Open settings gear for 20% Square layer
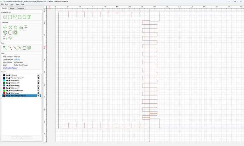This screenshot has height=146, width=244. [x=39, y=93]
